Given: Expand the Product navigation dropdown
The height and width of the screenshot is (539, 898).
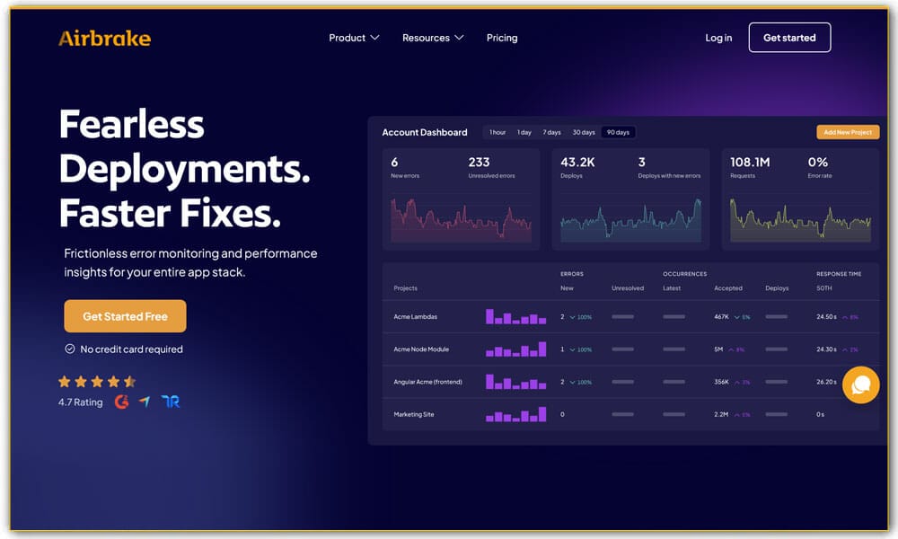Looking at the screenshot, I should (x=352, y=38).
